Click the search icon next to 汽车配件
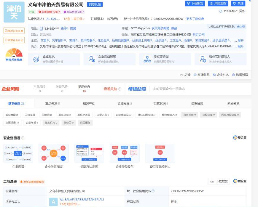 pos(65,40)
